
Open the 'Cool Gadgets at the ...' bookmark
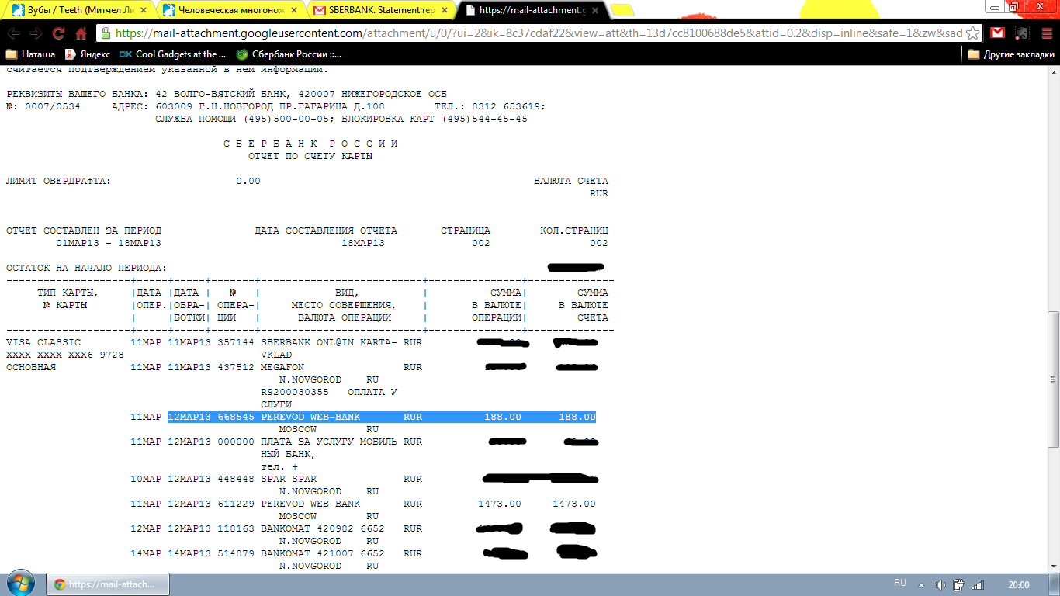click(172, 54)
